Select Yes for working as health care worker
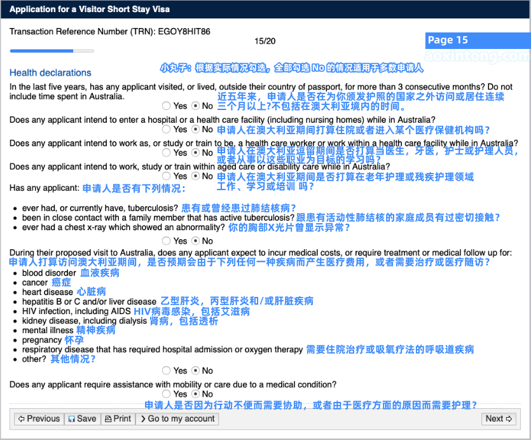Image resolution: width=531 pixels, height=440 pixels. (x=167, y=153)
